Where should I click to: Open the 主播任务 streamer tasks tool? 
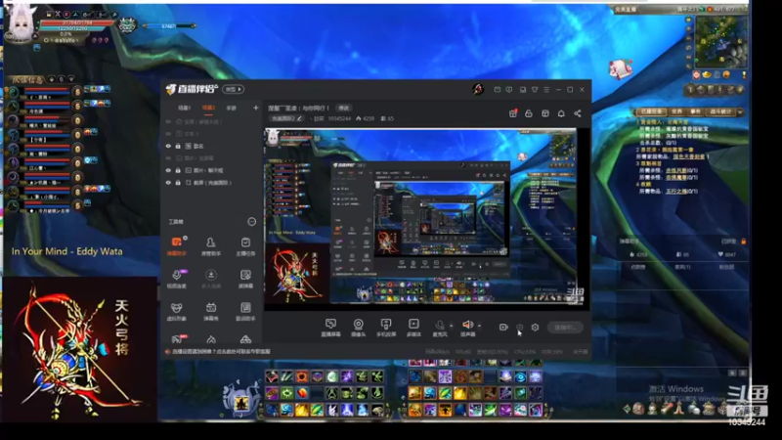pos(245,246)
